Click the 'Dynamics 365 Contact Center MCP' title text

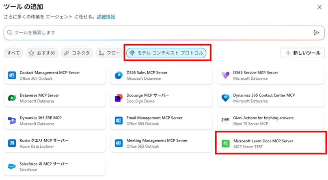pos(264,95)
